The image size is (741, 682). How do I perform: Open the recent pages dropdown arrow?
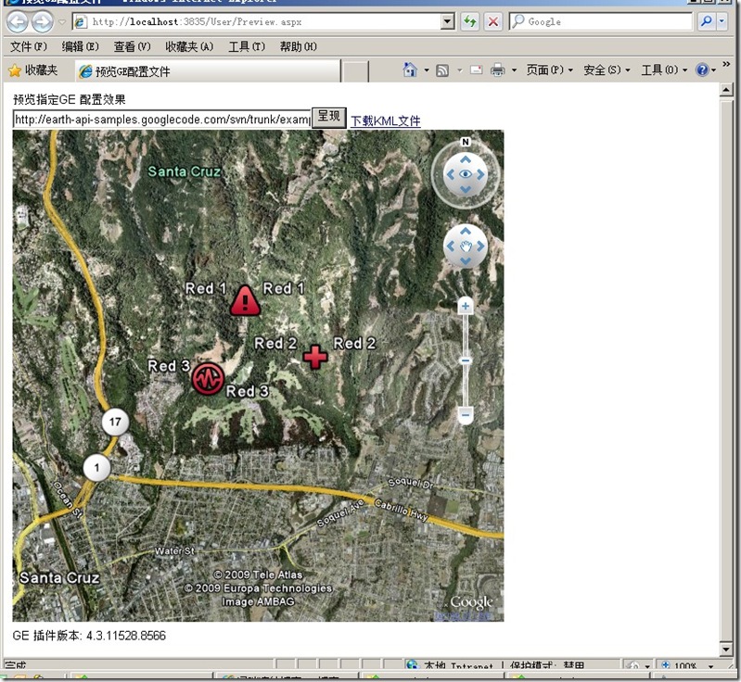point(62,21)
